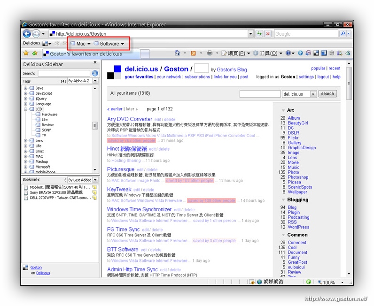This screenshot has height=306, width=374.
Task: Click note icon beside Sony BRAVIA bookmark
Action: pyautogui.click(x=94, y=192)
